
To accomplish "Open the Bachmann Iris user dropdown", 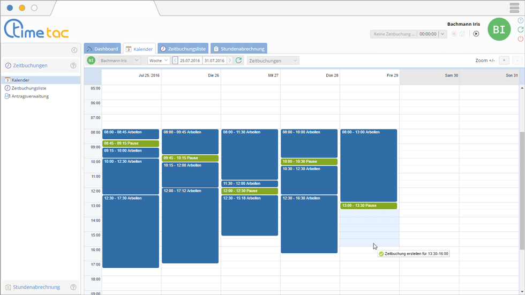I will 119,60.
